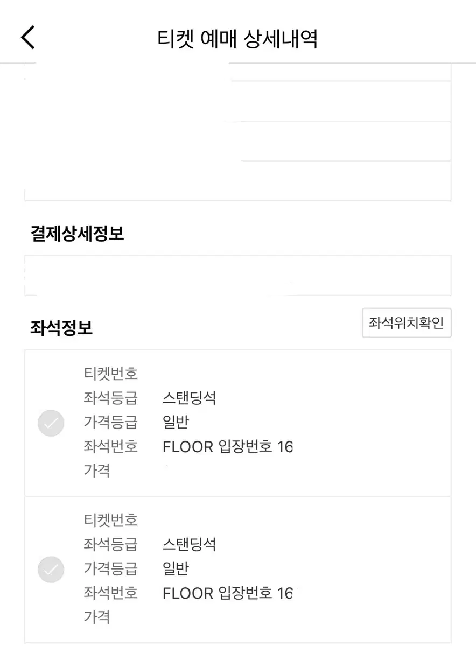Tap the first ticket's 티켓번호 label

point(110,374)
